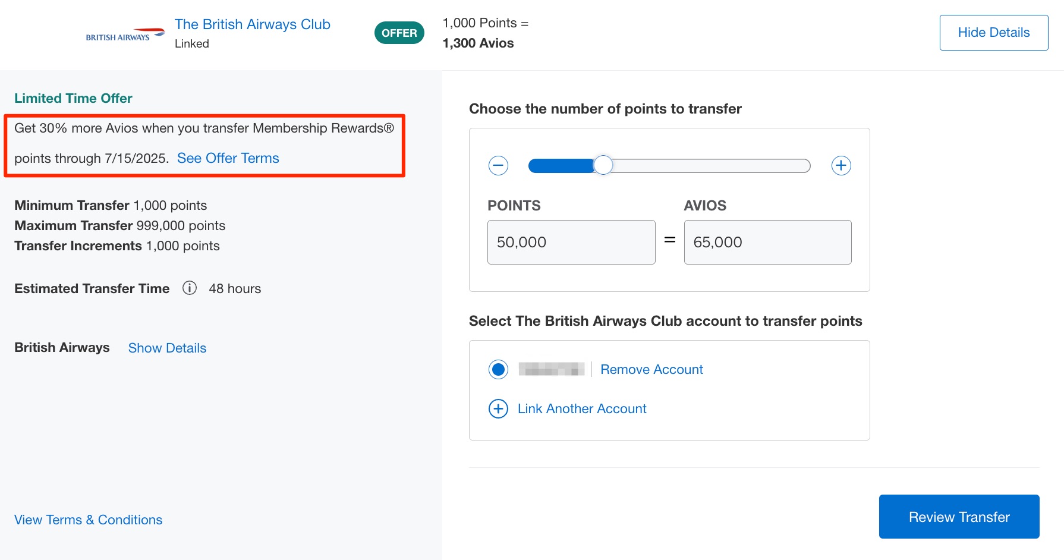This screenshot has height=560, width=1064.
Task: Click the unfilled part of the slider track
Action: pos(711,165)
